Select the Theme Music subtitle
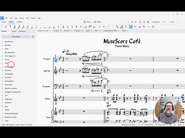The height and width of the screenshot is (138, 185). pos(122,46)
